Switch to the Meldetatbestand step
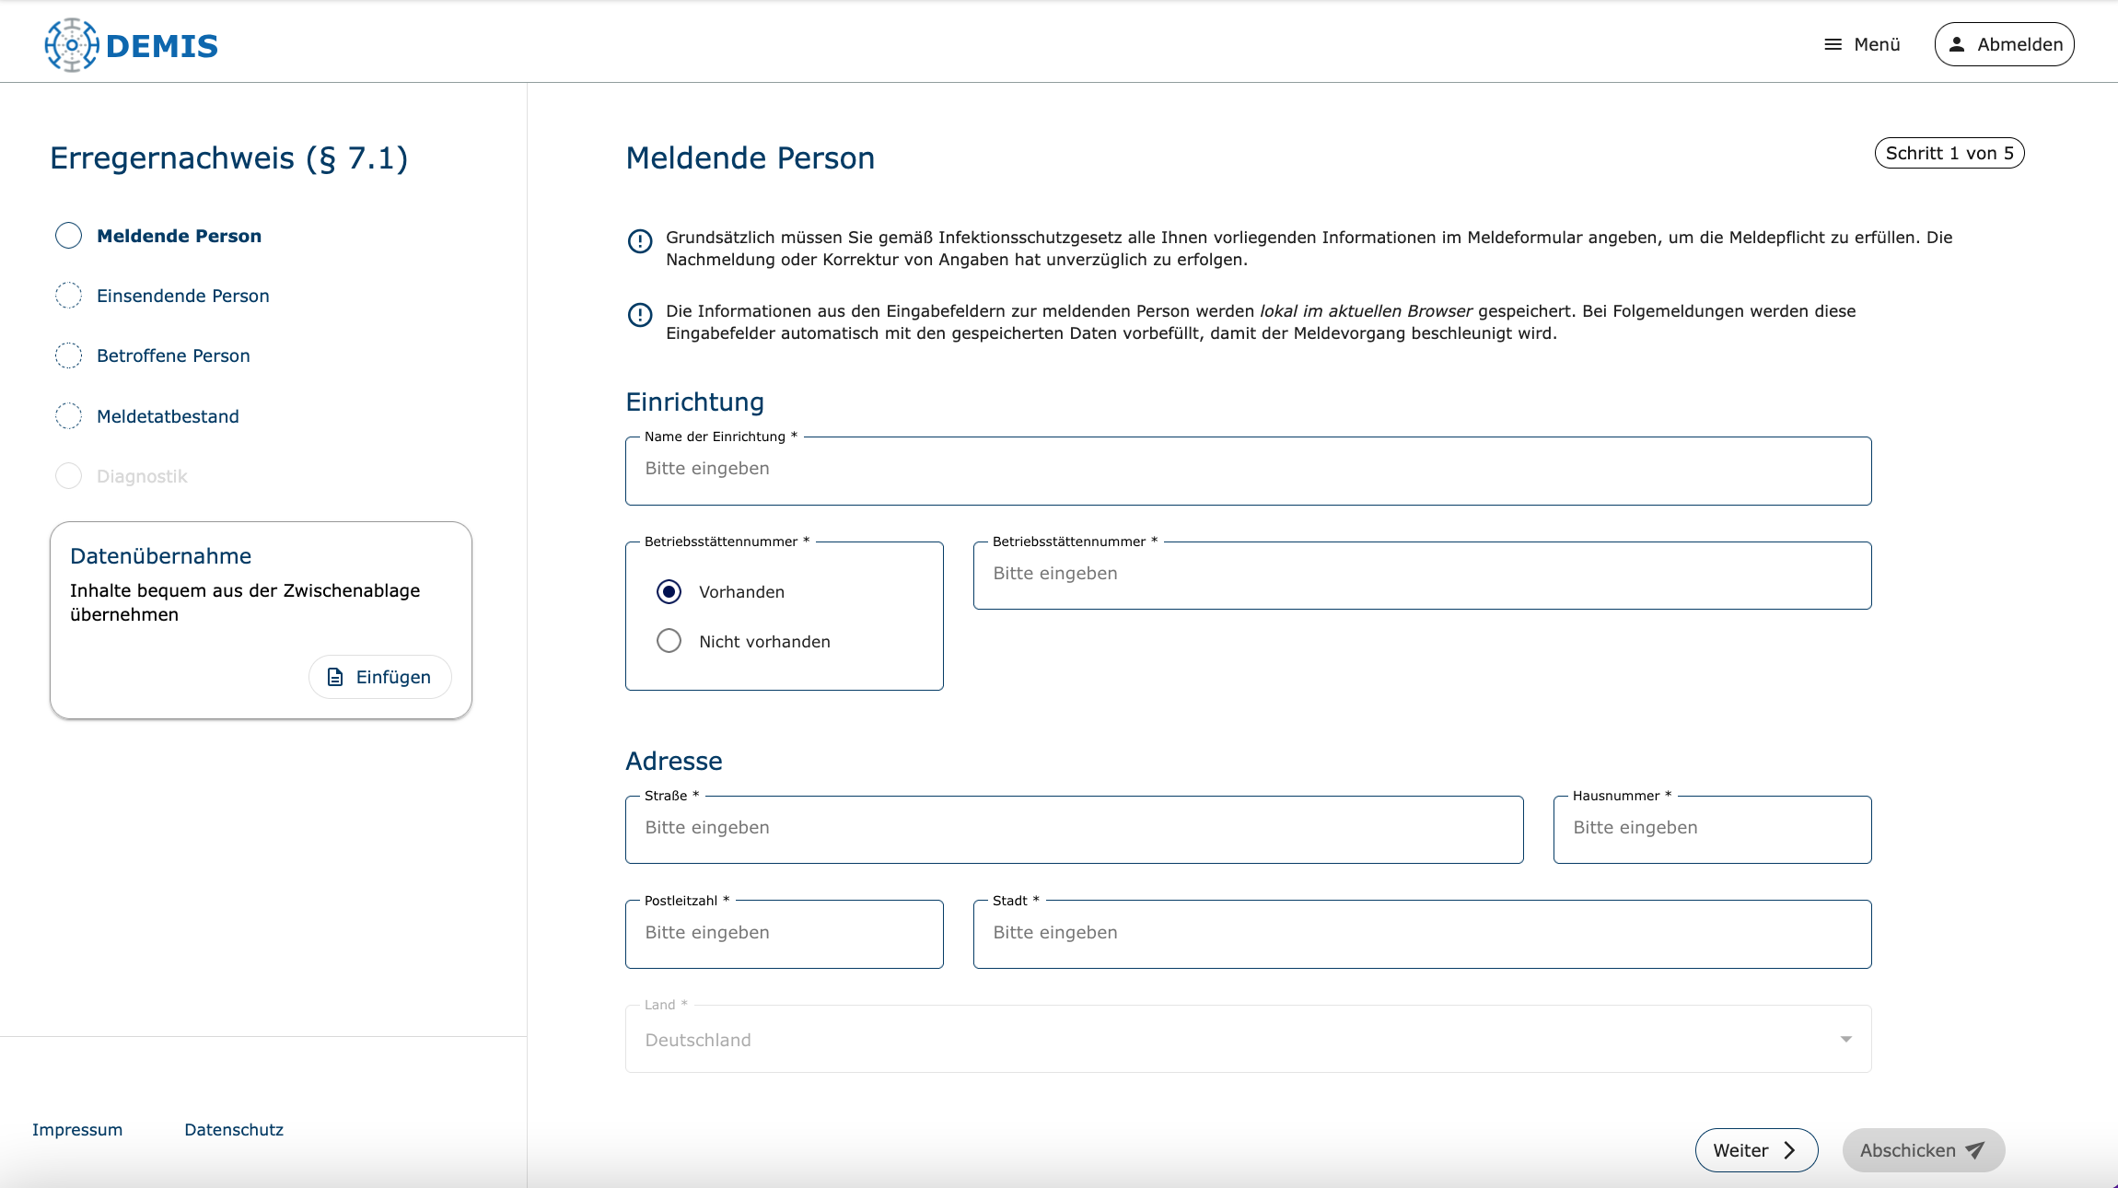 (168, 416)
